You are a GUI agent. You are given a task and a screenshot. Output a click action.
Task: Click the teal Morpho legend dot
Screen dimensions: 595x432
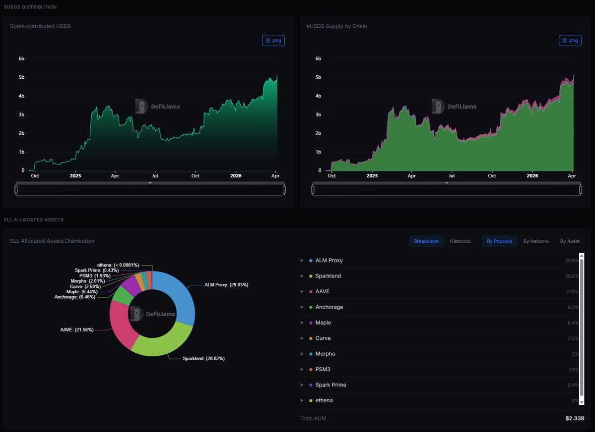pos(311,354)
